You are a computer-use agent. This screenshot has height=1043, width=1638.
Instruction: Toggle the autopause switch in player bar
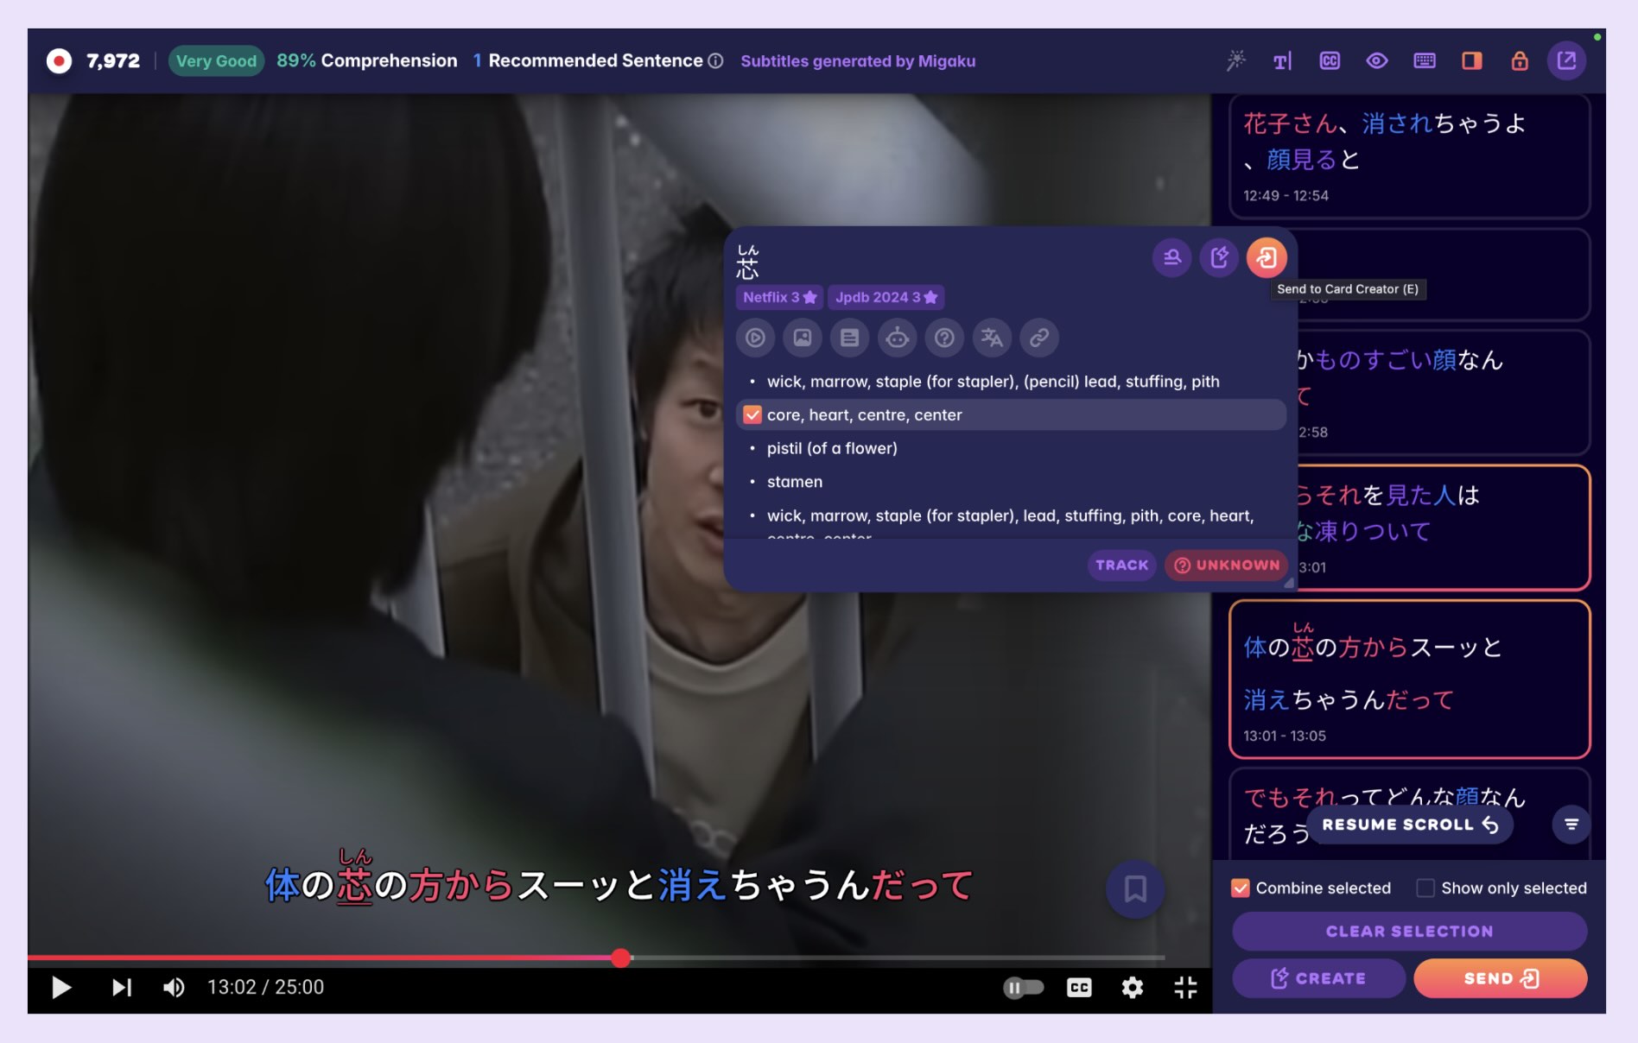[1024, 987]
